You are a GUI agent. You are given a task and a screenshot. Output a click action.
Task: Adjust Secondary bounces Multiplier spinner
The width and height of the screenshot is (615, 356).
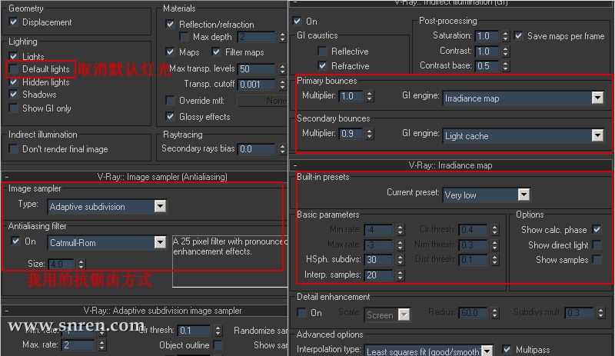click(370, 134)
